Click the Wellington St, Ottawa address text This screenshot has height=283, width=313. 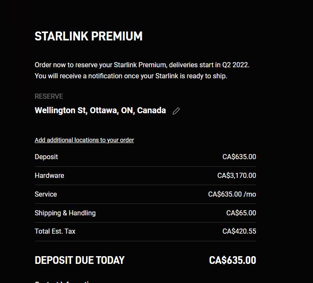pos(100,111)
